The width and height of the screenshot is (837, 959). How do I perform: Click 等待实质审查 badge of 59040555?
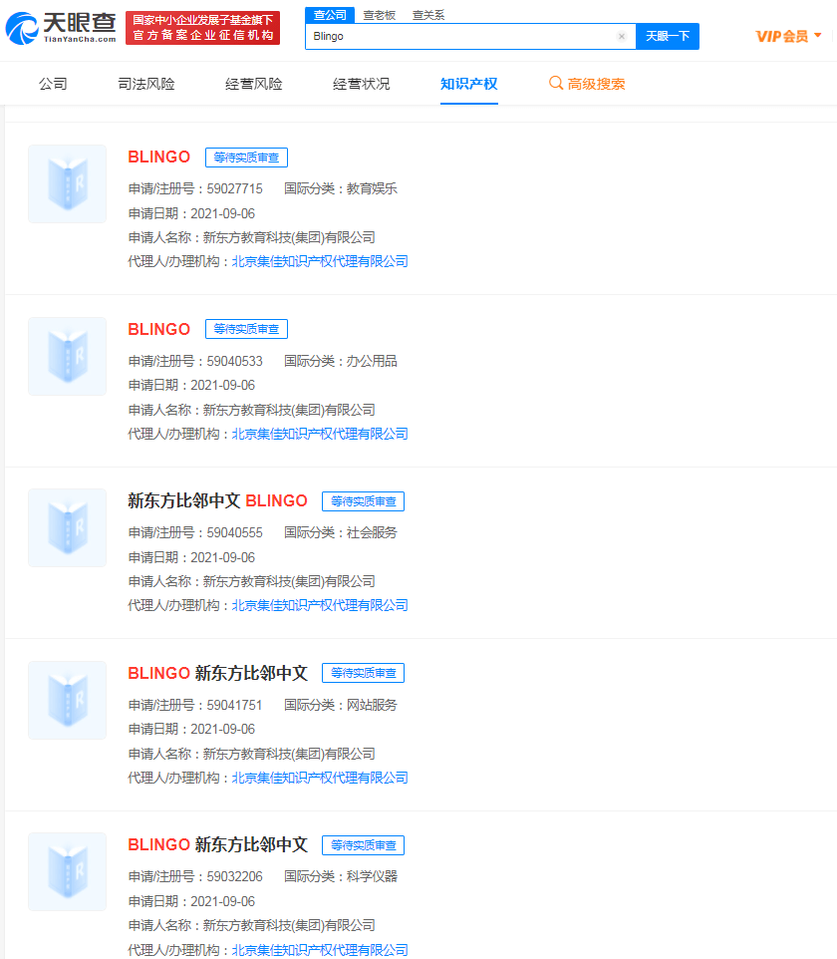click(x=363, y=501)
